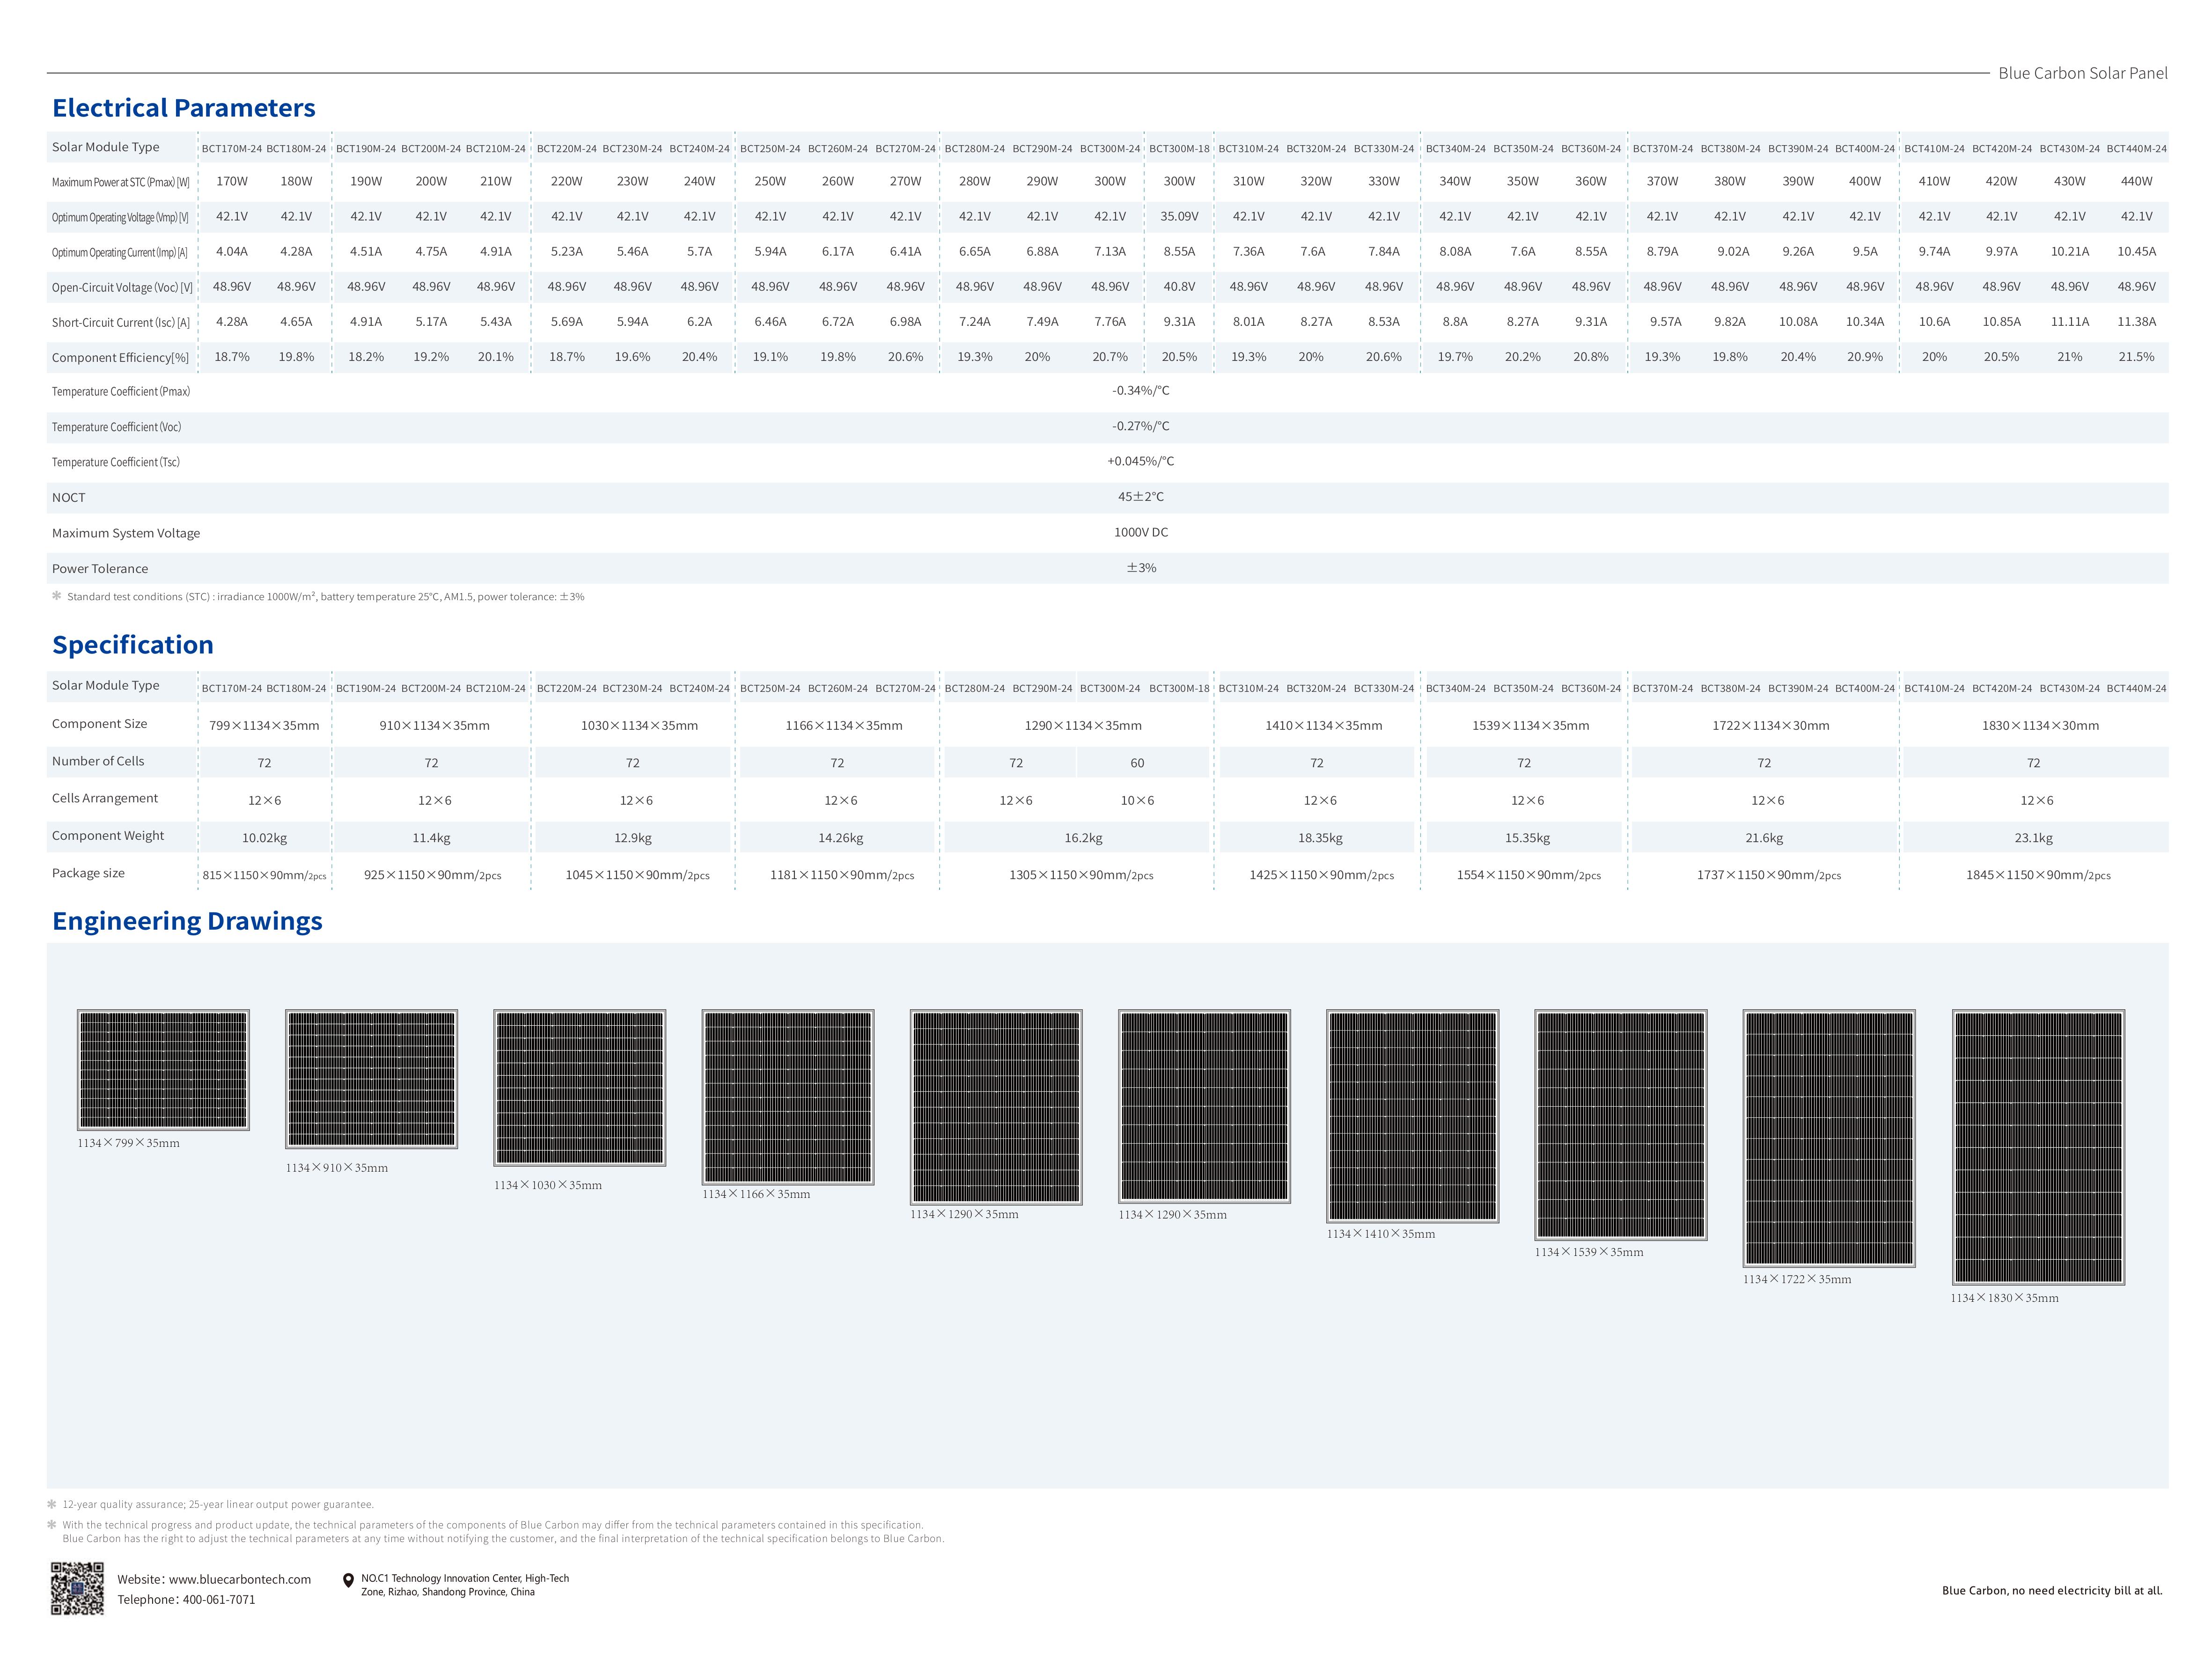Click the 1000V DC maximum system voltage value
The height and width of the screenshot is (1659, 2212).
click(1140, 532)
